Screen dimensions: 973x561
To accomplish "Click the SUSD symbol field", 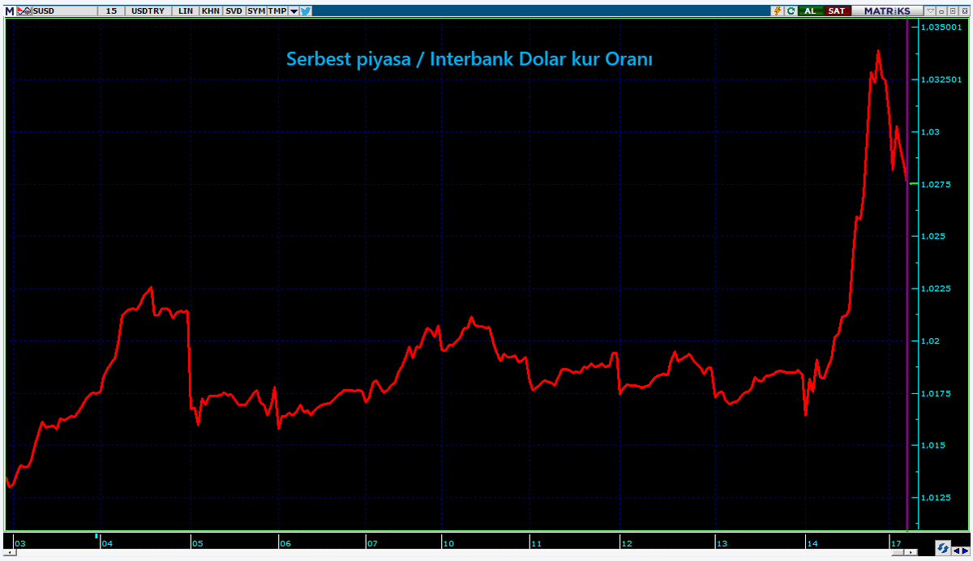I will pyautogui.click(x=64, y=11).
